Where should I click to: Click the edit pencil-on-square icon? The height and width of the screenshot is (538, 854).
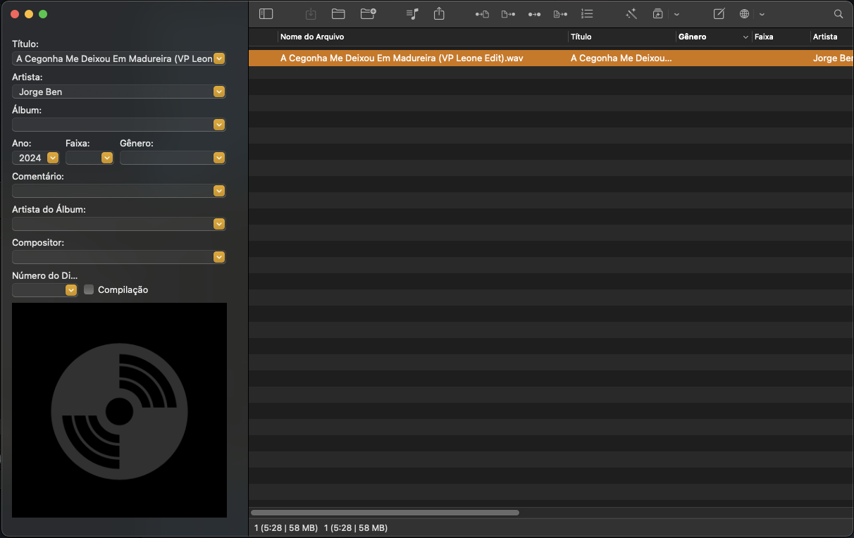point(719,13)
